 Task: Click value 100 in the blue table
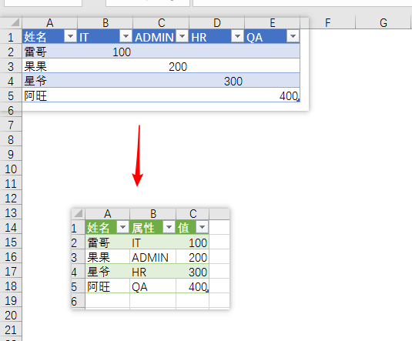point(106,52)
